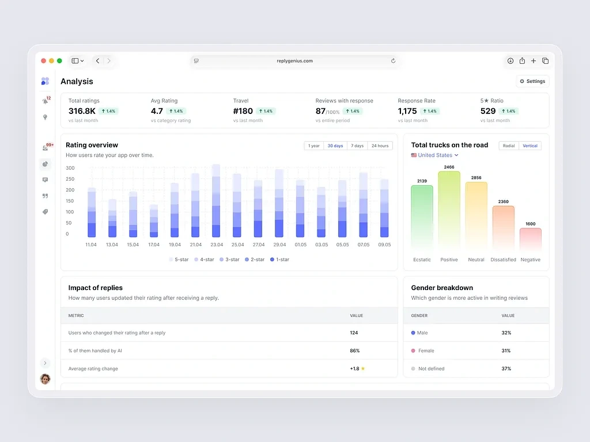The height and width of the screenshot is (442, 590).
Task: Select the 7 days range tab
Action: point(357,146)
